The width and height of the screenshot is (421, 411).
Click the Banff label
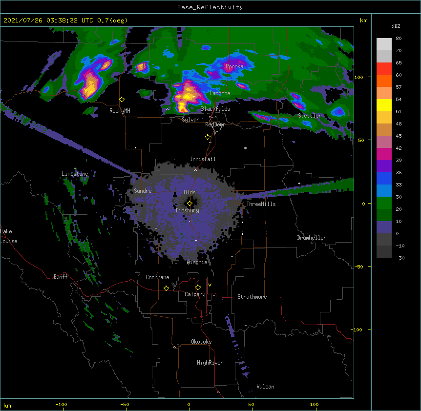pyautogui.click(x=61, y=277)
